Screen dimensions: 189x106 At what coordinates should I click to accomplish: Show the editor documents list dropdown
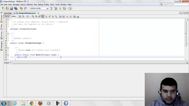click(x=185, y=13)
